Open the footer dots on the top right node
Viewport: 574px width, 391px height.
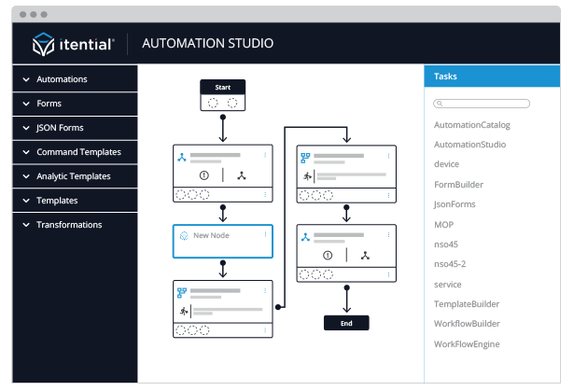click(388, 196)
